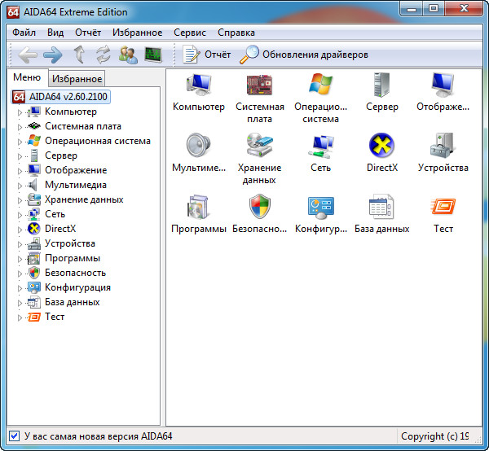Click the green Back arrow toolbar icon
The width and height of the screenshot is (489, 451).
(28, 55)
